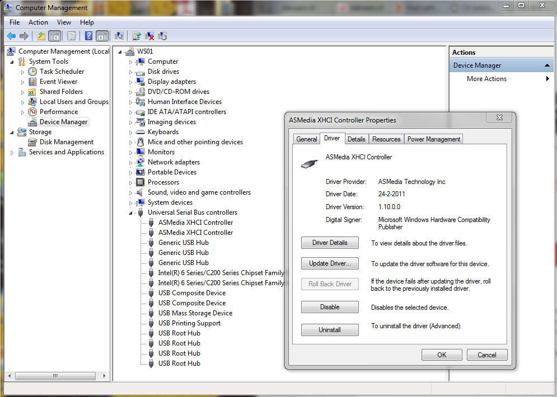The height and width of the screenshot is (397, 557).
Task: Click the Driver Details button
Action: tap(330, 243)
